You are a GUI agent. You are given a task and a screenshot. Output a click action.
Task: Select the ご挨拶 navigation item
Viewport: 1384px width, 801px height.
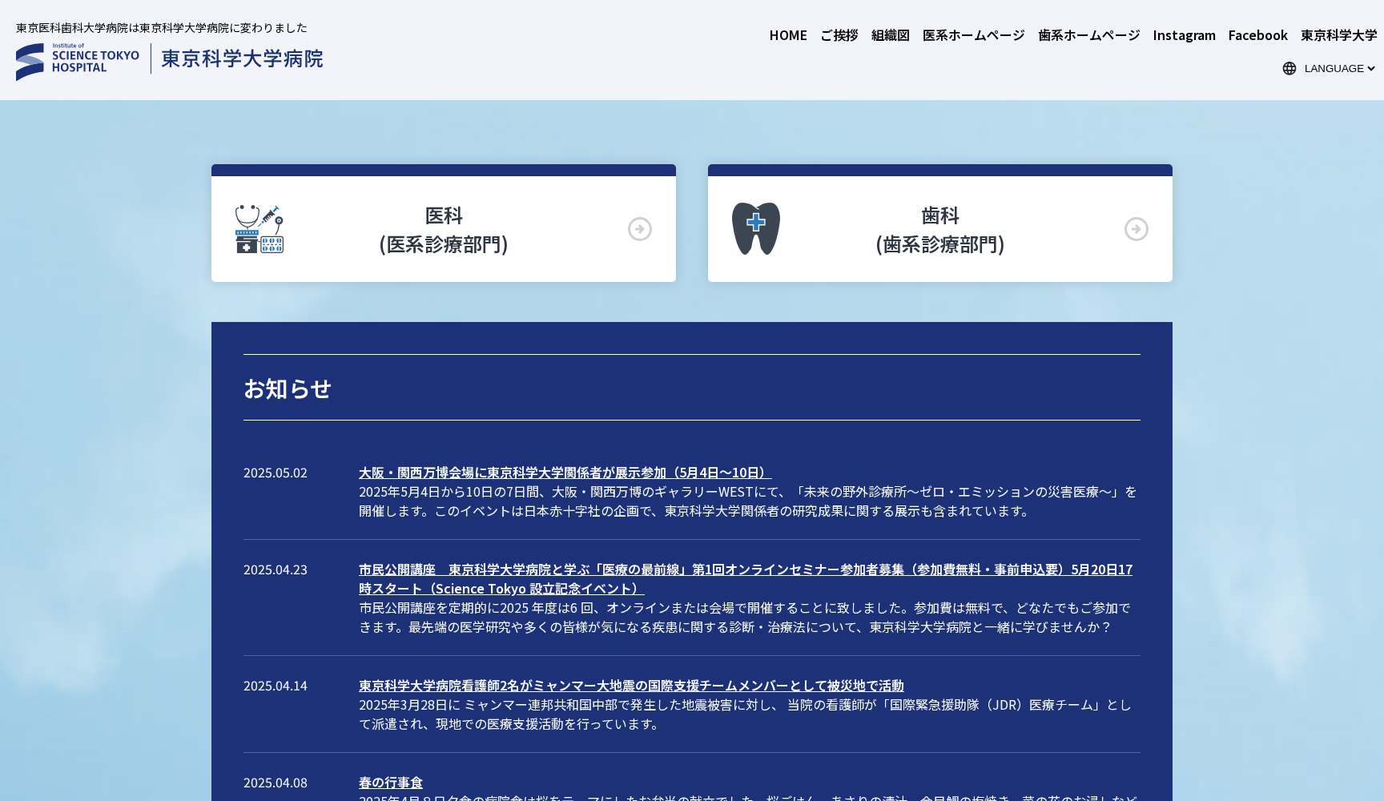[839, 34]
